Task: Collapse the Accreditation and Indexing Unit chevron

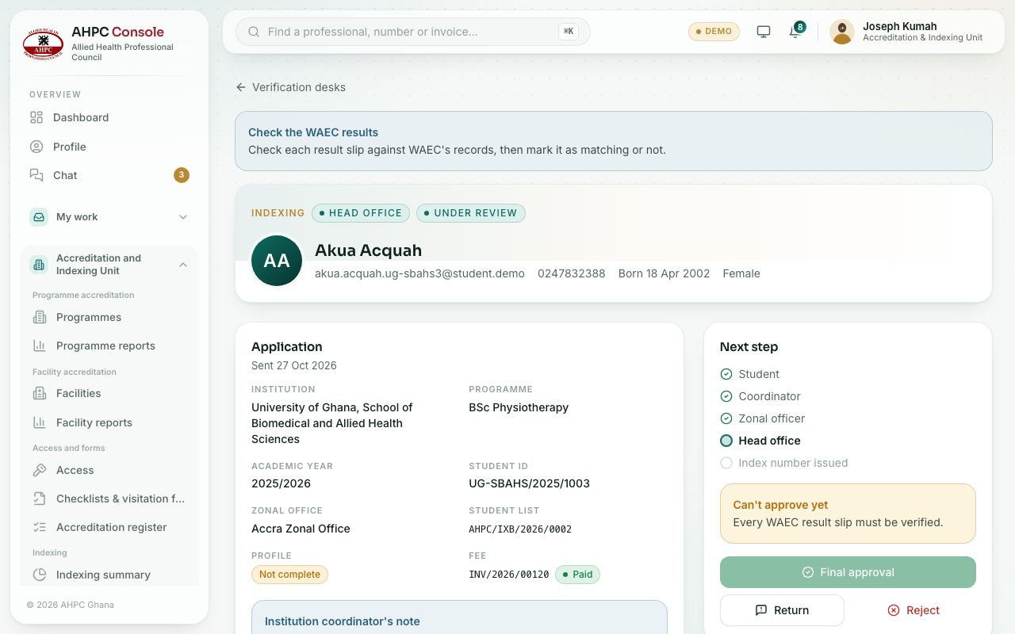Action: [183, 265]
